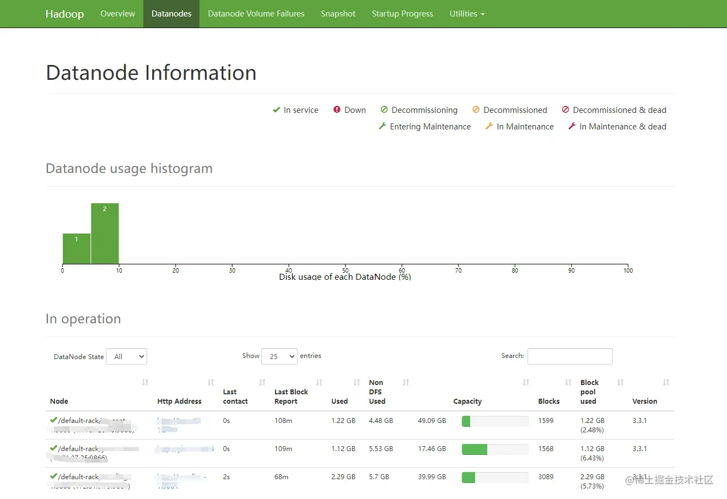Click inside the Search input field
Viewport: 727px width, 499px height.
tap(570, 356)
